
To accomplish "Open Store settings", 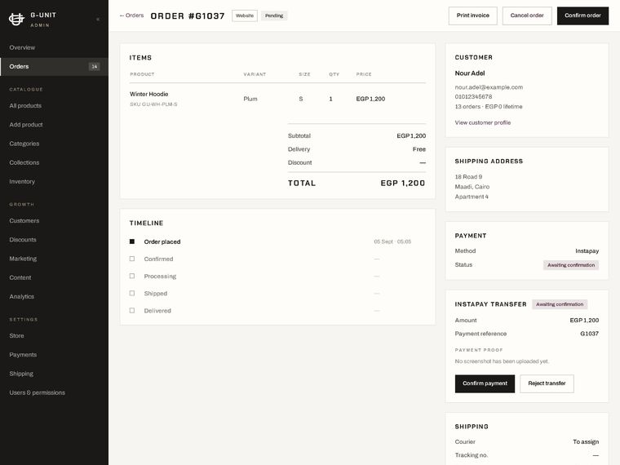I will coord(16,336).
